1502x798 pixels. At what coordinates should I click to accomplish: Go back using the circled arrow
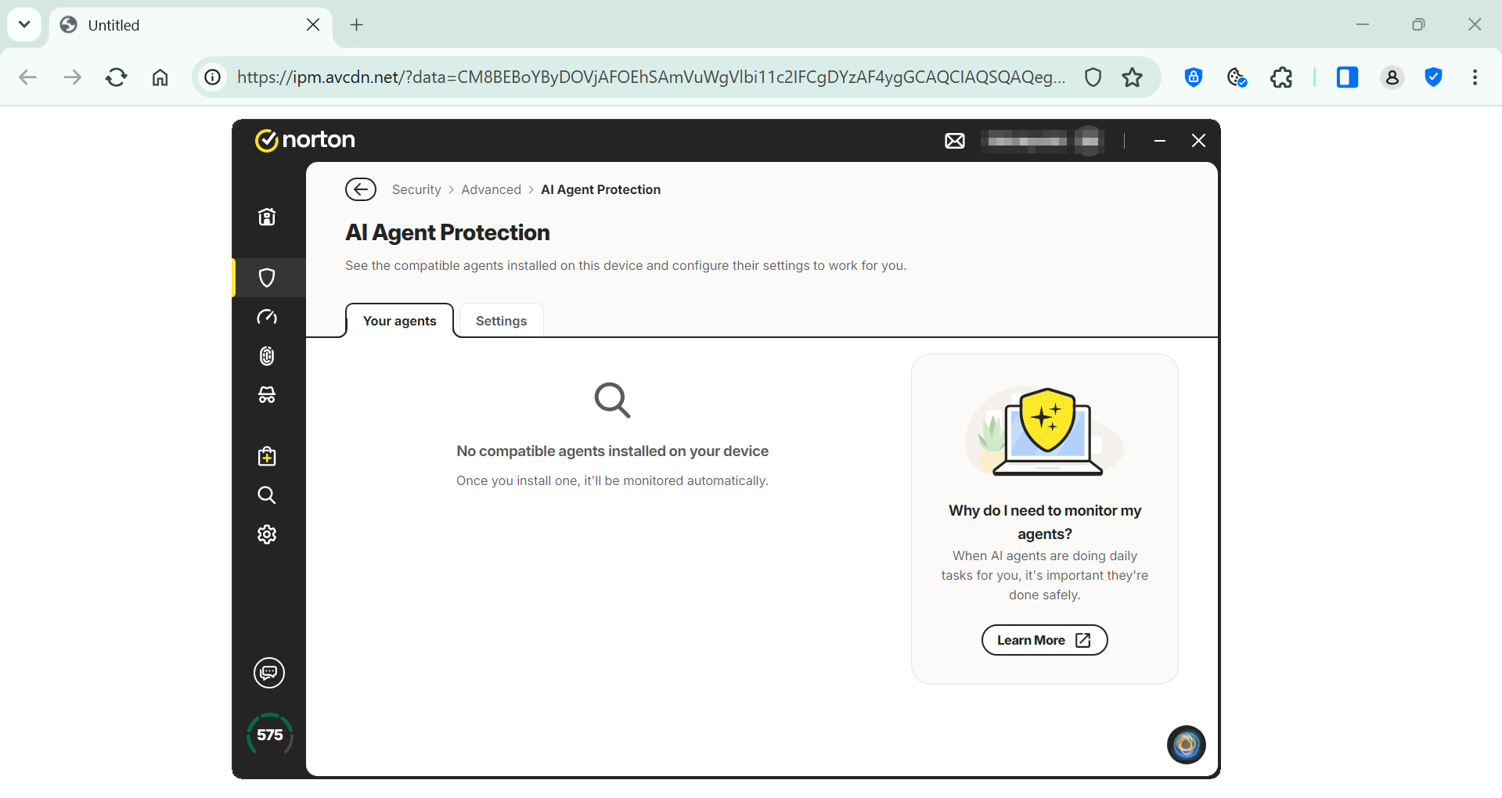coord(361,189)
